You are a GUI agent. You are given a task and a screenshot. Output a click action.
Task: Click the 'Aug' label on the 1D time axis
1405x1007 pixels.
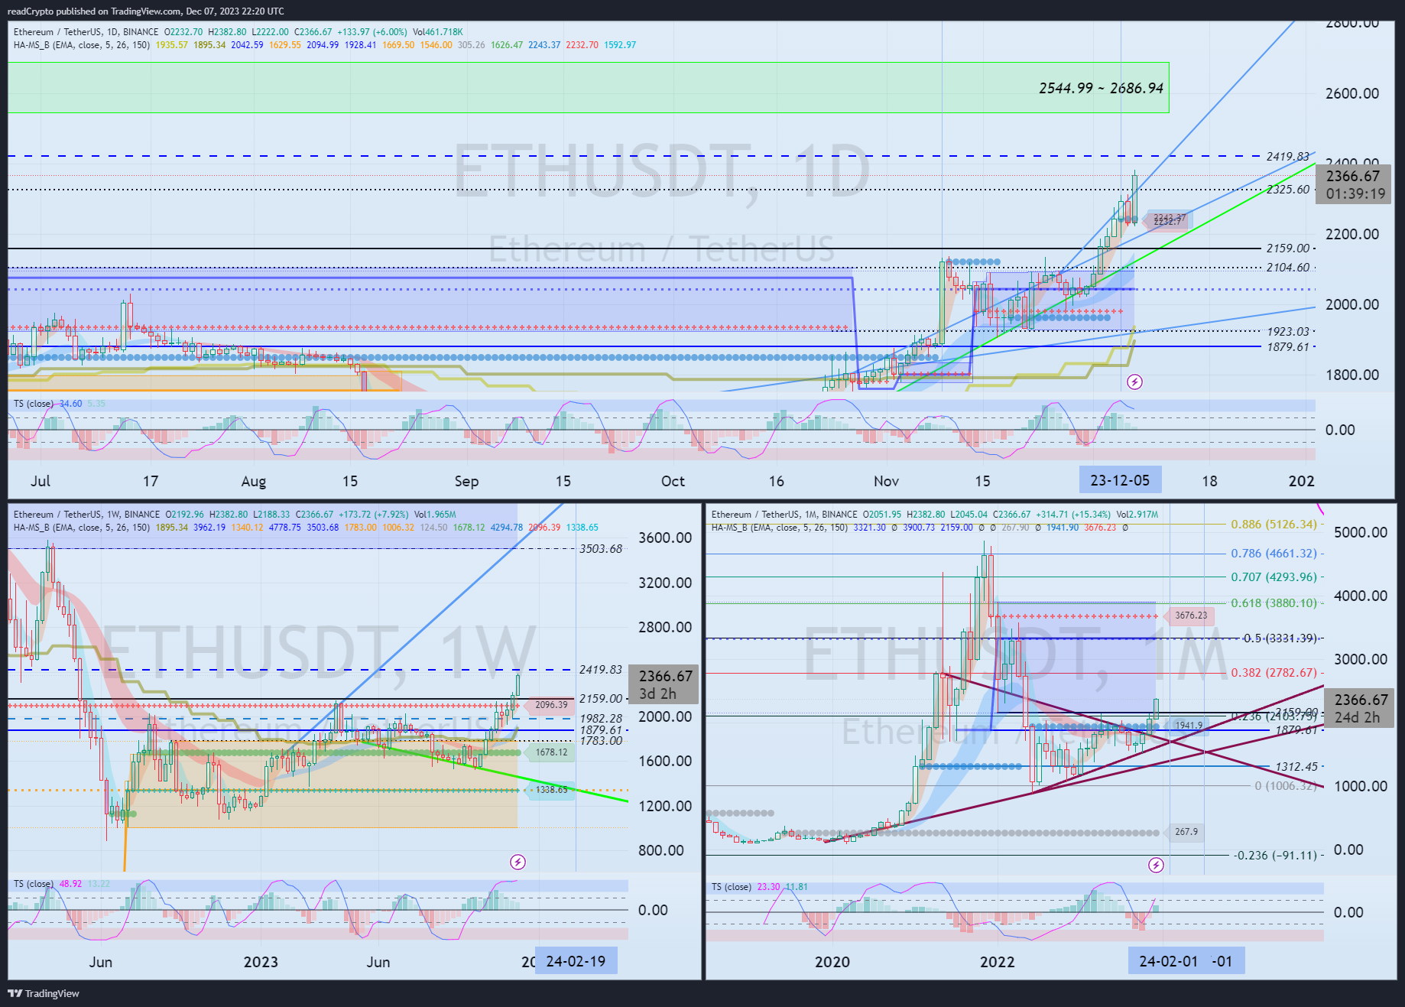tap(254, 481)
